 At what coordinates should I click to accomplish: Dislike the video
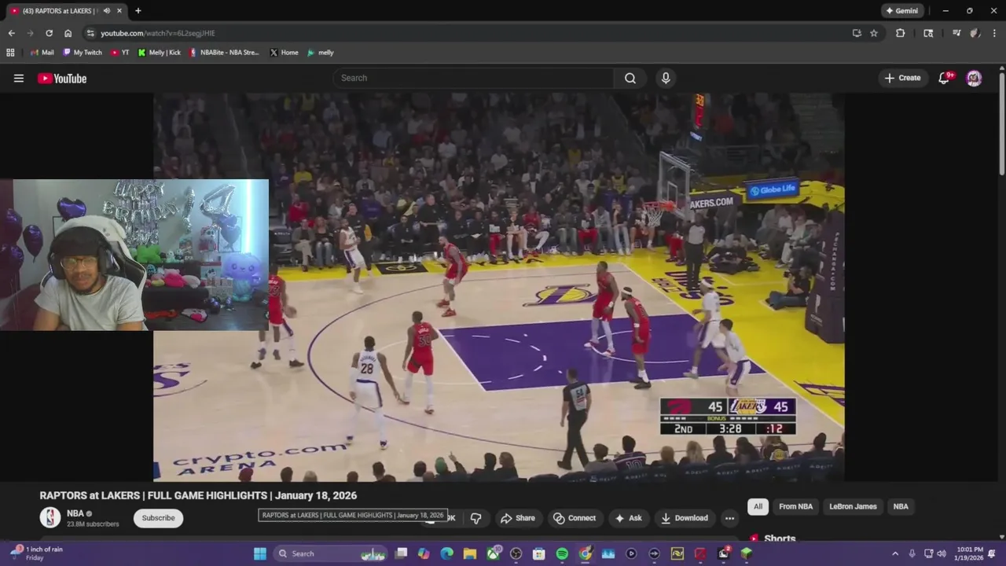click(x=475, y=518)
